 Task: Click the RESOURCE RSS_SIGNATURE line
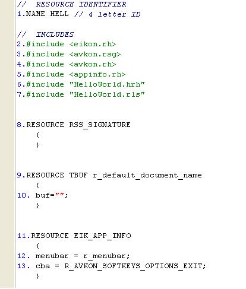click(74, 125)
